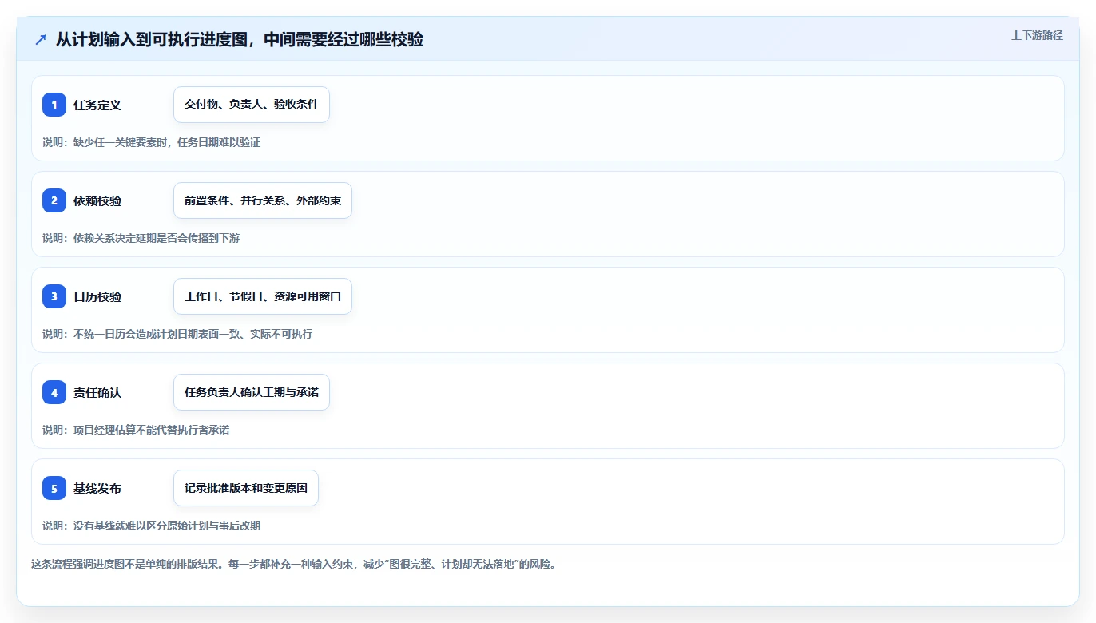The width and height of the screenshot is (1096, 623).
Task: Click the 依赖校验 step label
Action: tap(97, 200)
